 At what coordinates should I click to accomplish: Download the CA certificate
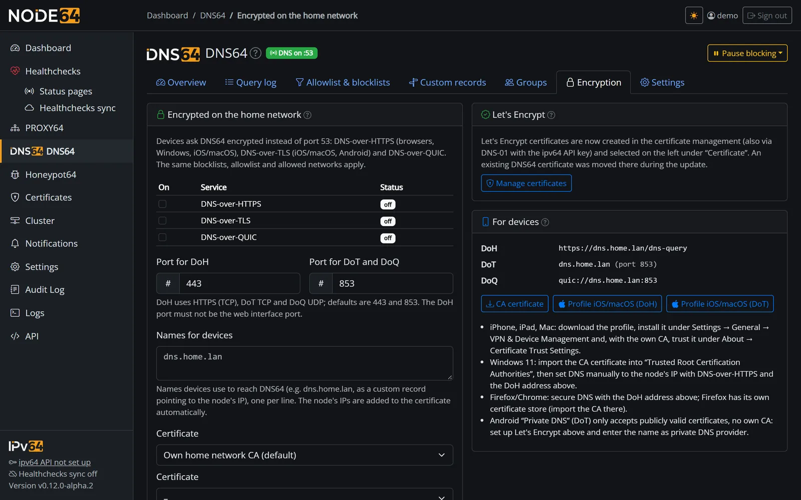(515, 304)
